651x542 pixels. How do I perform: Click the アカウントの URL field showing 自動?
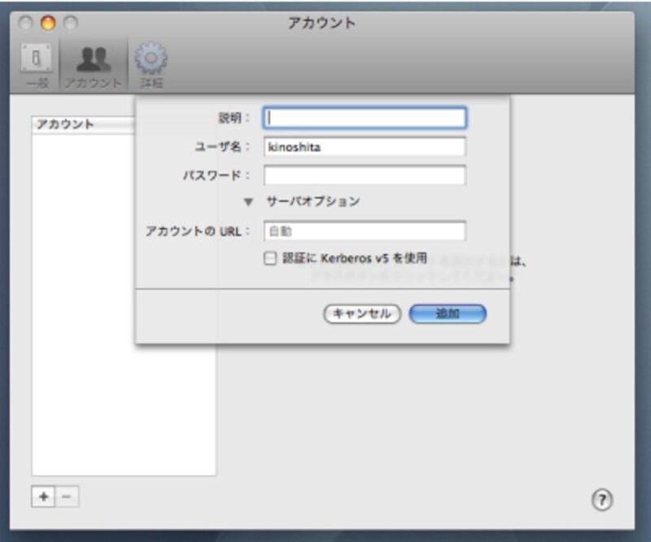click(x=364, y=231)
